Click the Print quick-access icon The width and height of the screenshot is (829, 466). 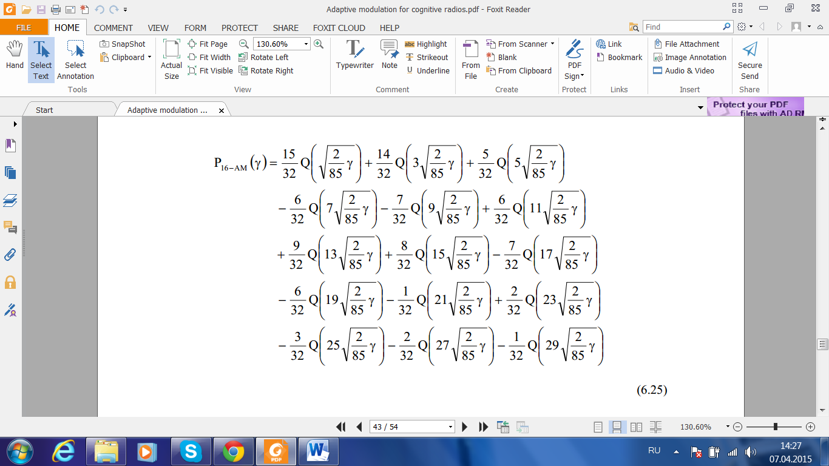(55, 9)
